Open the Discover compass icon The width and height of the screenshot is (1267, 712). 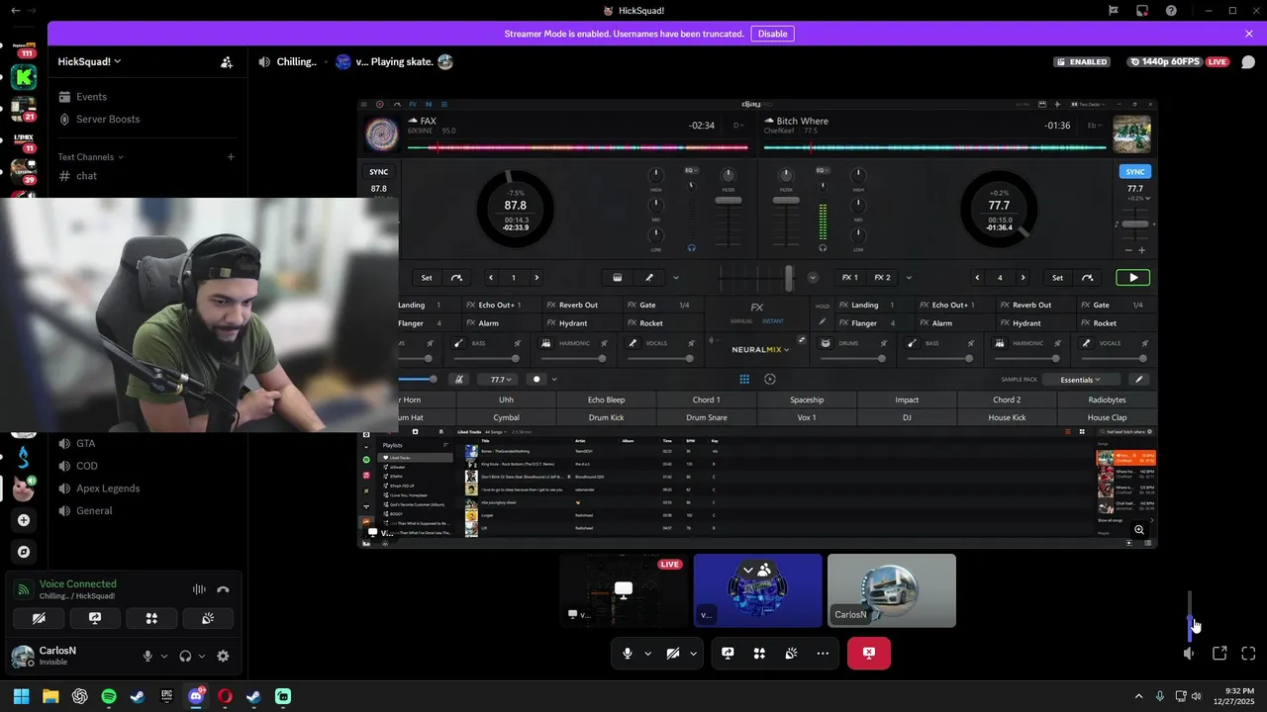click(24, 552)
